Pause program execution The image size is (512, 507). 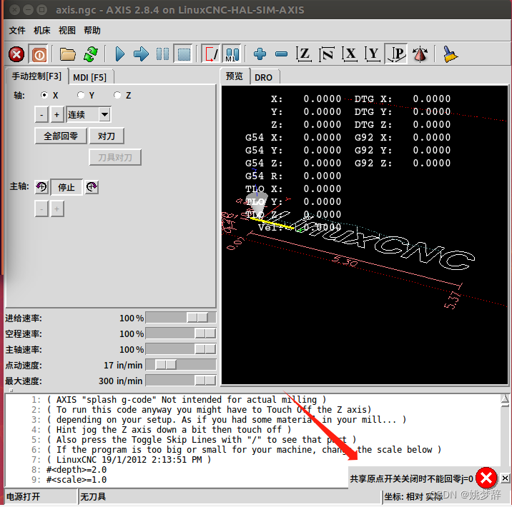pos(162,54)
